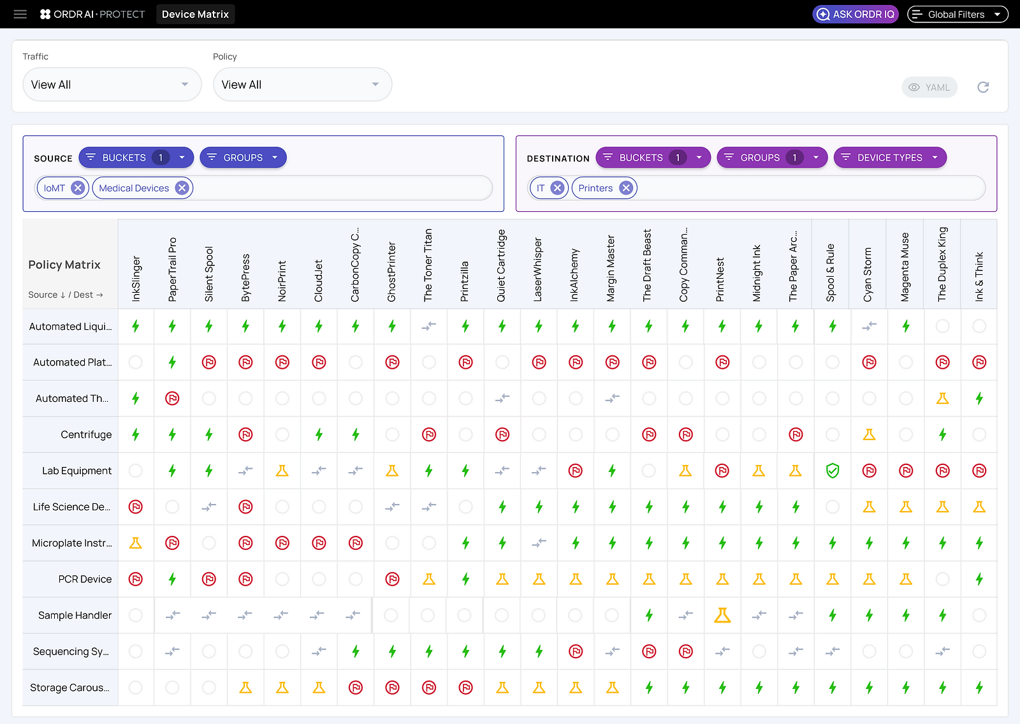Click Automated Th... to The Duplex King flask icon
The width and height of the screenshot is (1020, 724).
(x=942, y=399)
